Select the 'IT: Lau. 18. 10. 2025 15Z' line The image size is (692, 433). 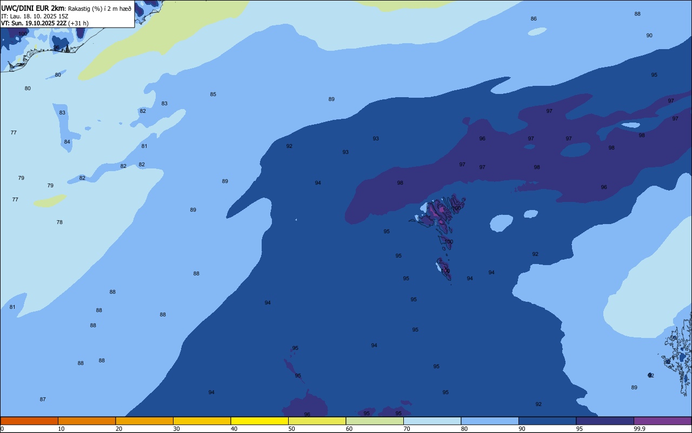pos(35,16)
